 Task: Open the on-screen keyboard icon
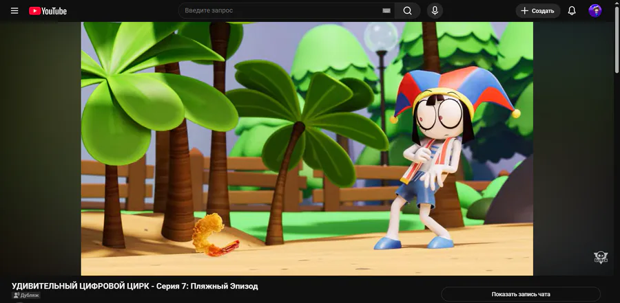click(x=386, y=11)
